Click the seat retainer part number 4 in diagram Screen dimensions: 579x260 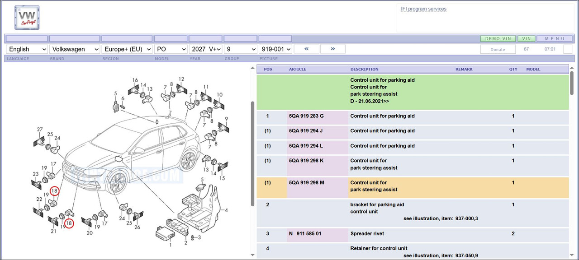coord(226,210)
